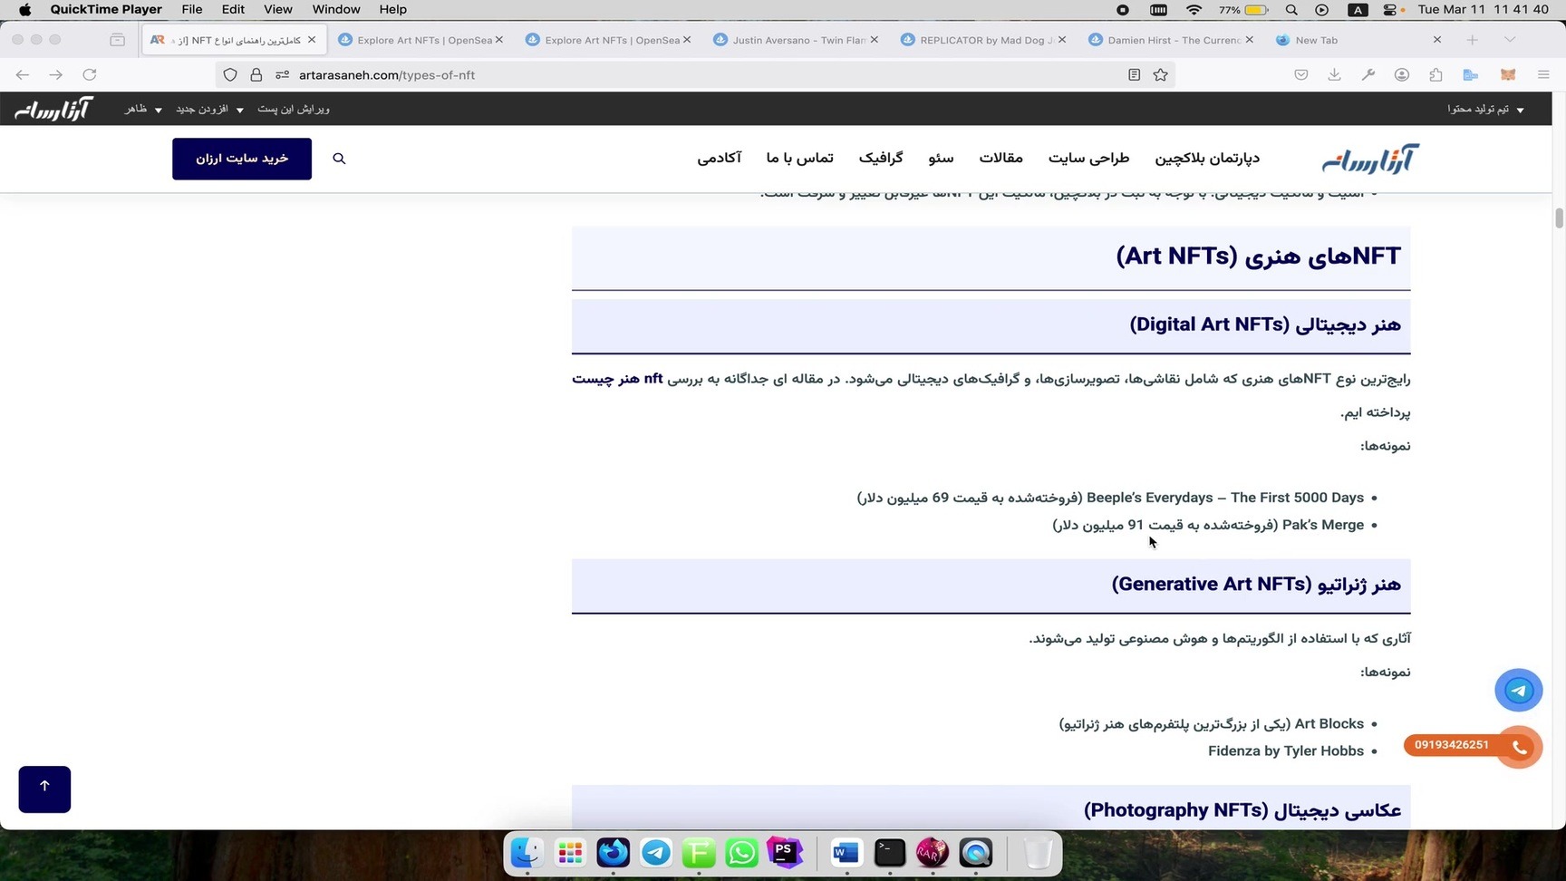This screenshot has height=881, width=1566.
Task: Expand the ظاهر admin bar dropdown
Action: tap(143, 110)
